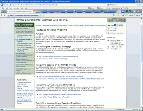Open the command bar Tools dropdown
This screenshot has width=143, height=111.
tap(137, 15)
